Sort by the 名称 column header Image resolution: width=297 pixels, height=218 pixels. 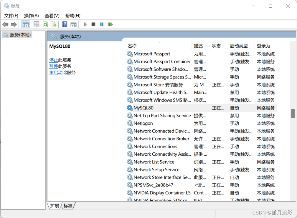pos(159,46)
